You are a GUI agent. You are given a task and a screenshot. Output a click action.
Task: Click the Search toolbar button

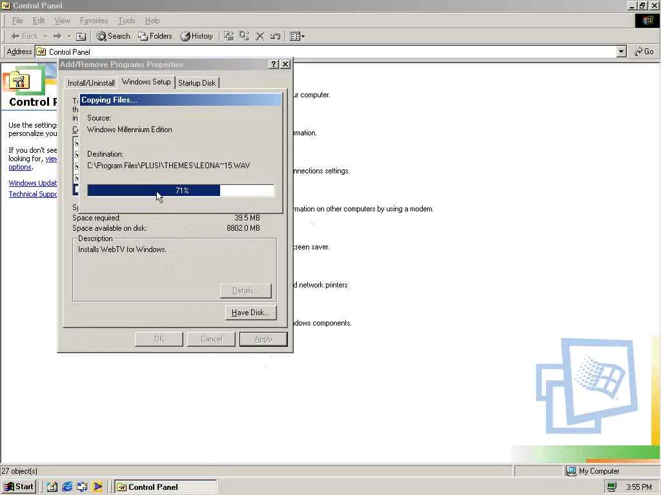click(113, 36)
